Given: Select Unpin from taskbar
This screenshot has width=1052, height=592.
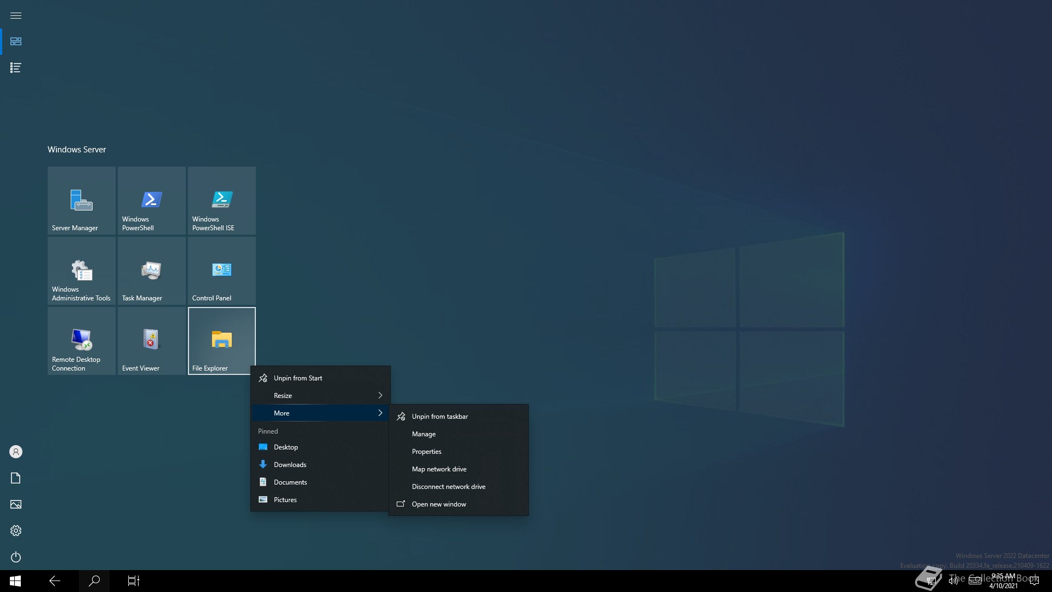Looking at the screenshot, I should (459, 417).
